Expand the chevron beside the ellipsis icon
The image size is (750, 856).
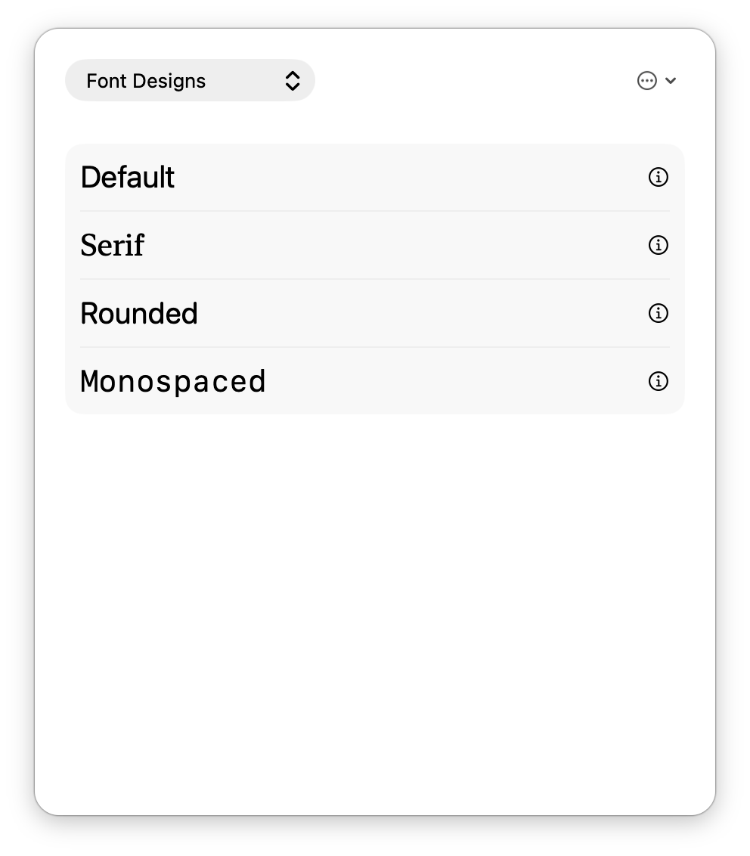[x=671, y=81]
